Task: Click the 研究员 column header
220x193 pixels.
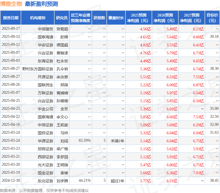Action: (62, 18)
